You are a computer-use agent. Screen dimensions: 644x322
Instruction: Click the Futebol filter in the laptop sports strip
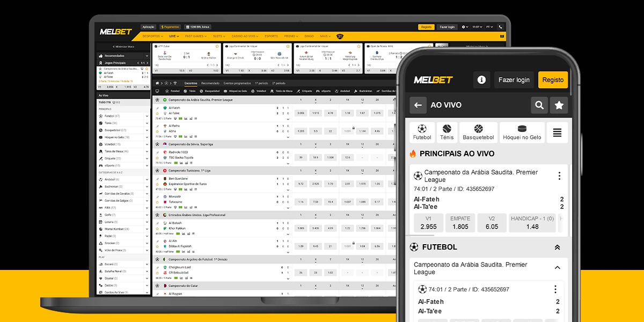tap(172, 91)
